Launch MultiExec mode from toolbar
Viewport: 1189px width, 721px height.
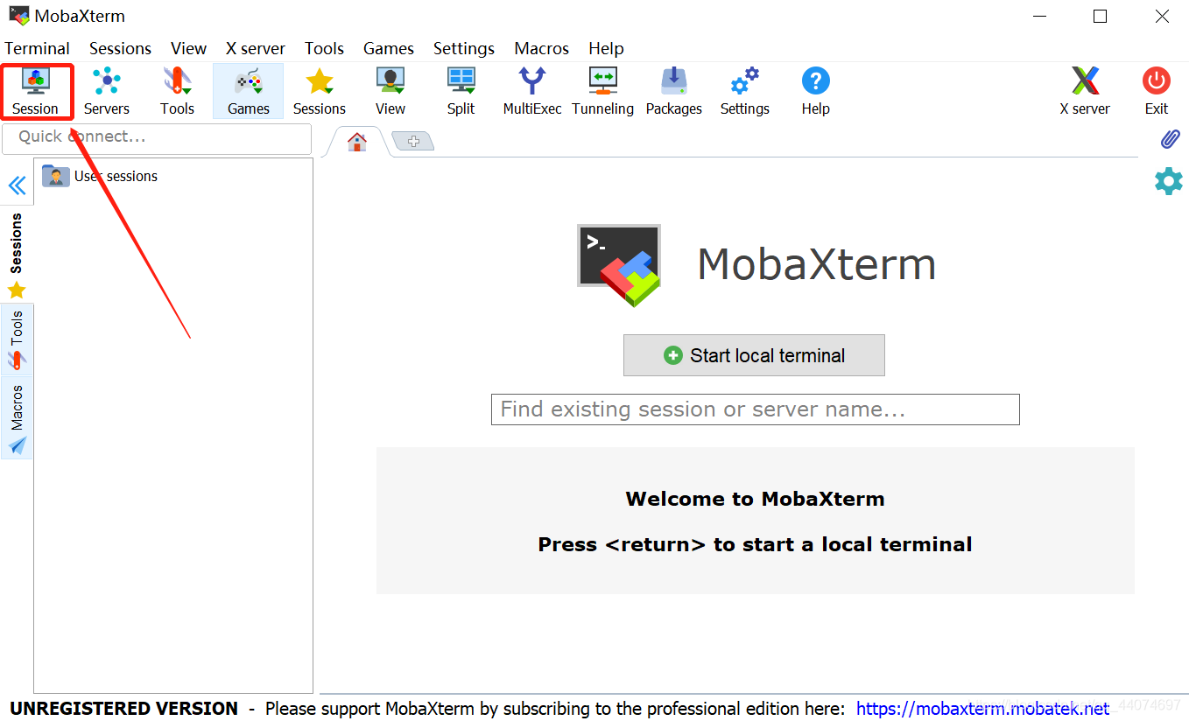coord(532,91)
